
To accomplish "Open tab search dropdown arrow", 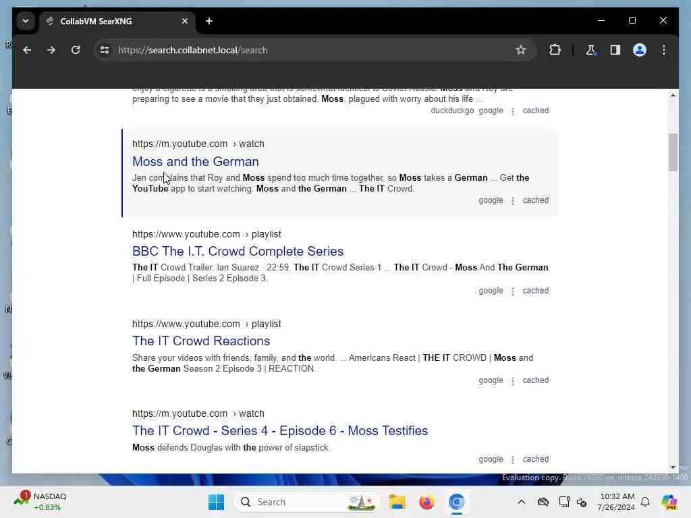I will point(26,21).
